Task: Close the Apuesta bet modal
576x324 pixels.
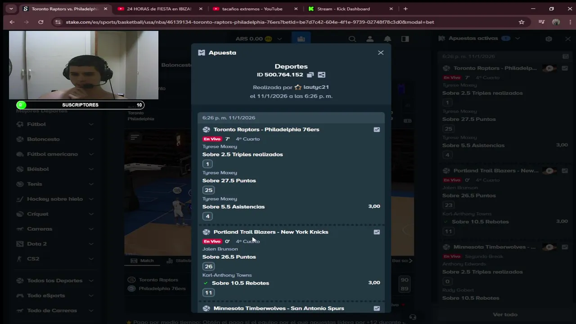Action: pos(381,53)
